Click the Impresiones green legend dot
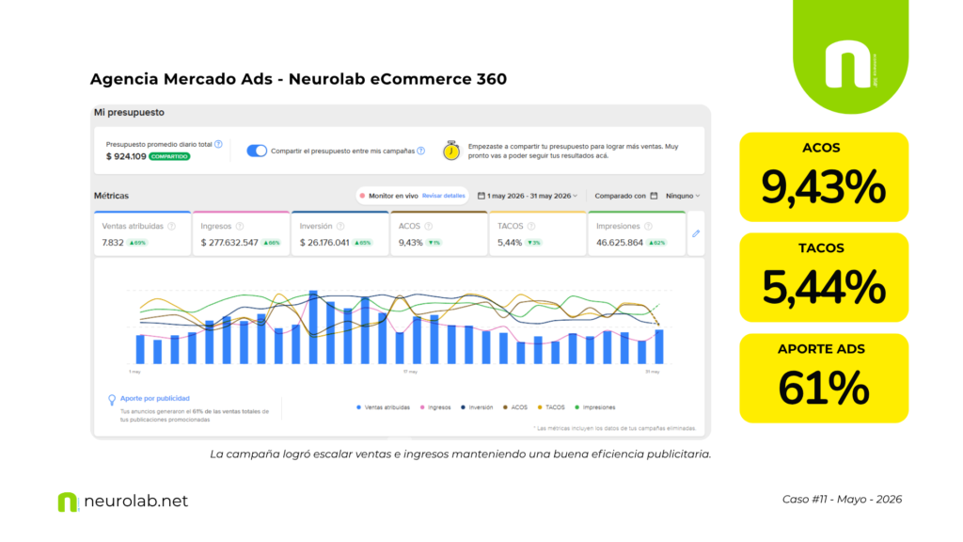Screen dimensions: 963x542 coord(576,407)
